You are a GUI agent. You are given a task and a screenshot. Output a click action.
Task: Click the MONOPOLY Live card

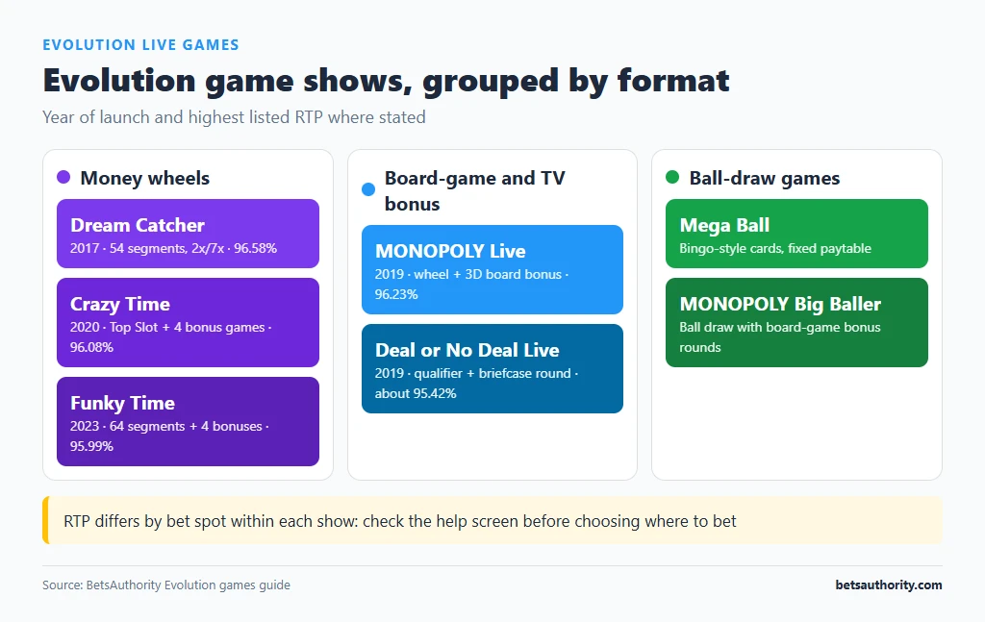pos(492,269)
